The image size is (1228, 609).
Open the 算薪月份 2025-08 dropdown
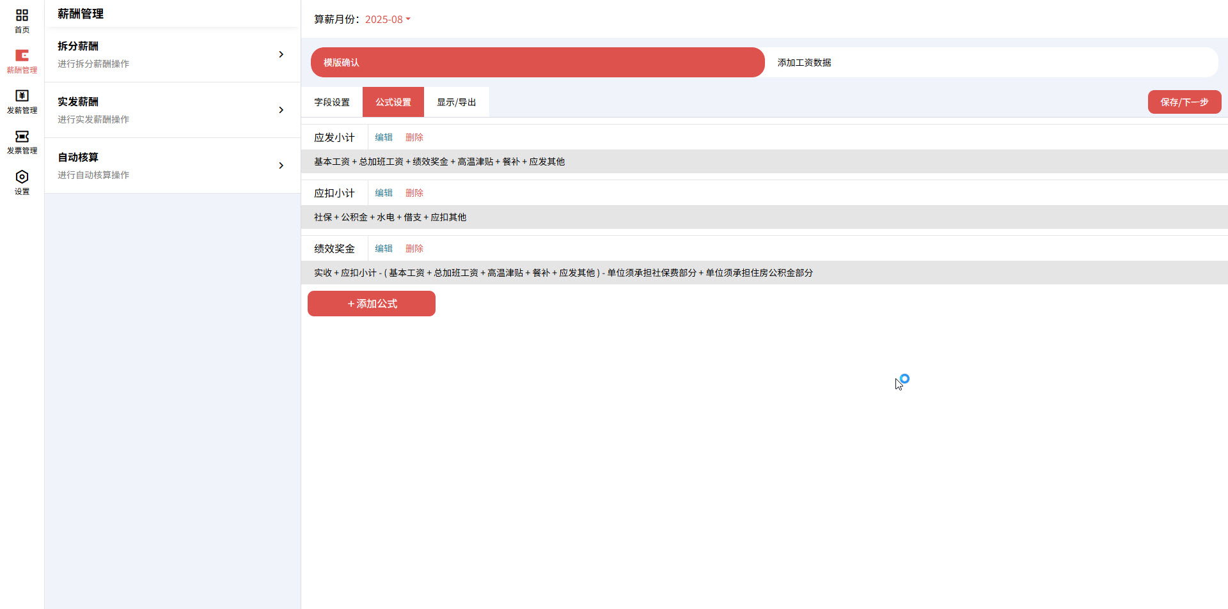click(x=388, y=19)
